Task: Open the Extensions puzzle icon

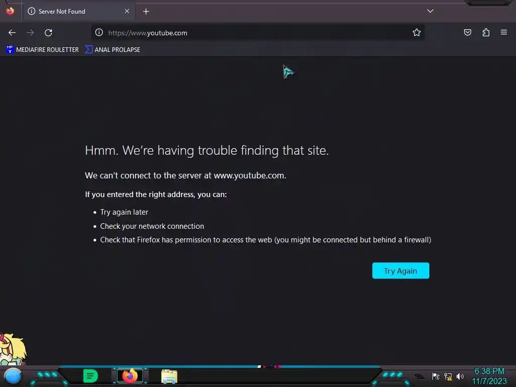Action: coord(486,32)
